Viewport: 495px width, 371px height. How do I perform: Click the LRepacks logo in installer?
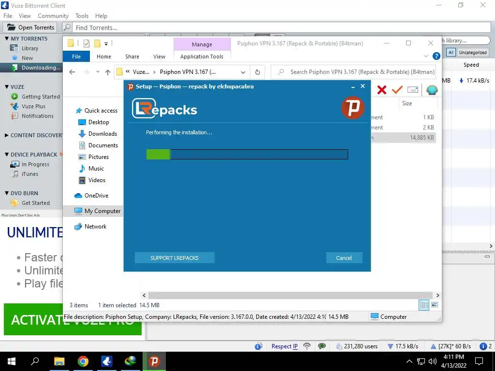164,109
